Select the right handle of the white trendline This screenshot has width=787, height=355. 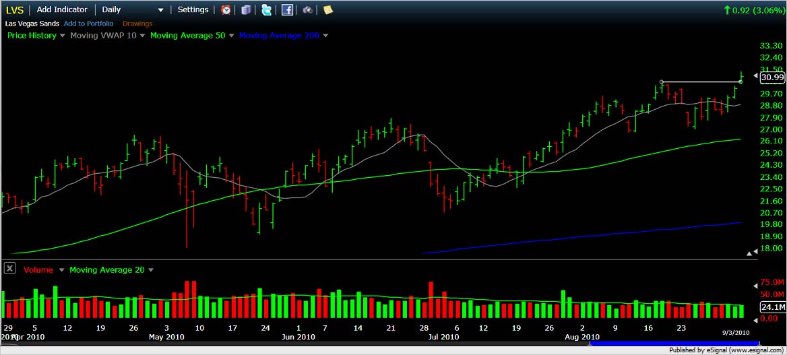(741, 82)
